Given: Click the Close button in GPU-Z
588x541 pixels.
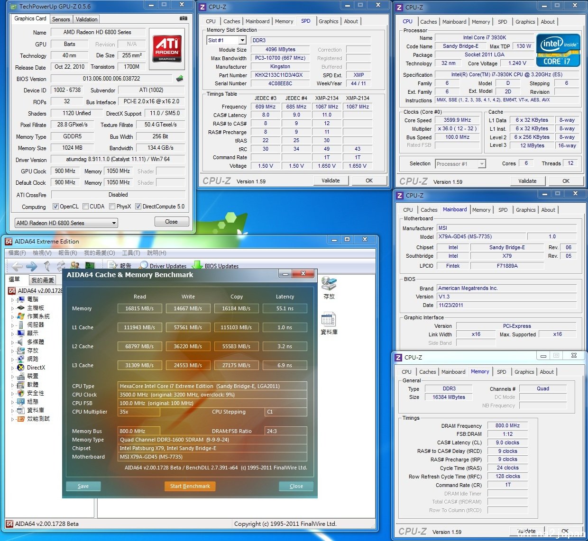Looking at the screenshot, I should [172, 222].
